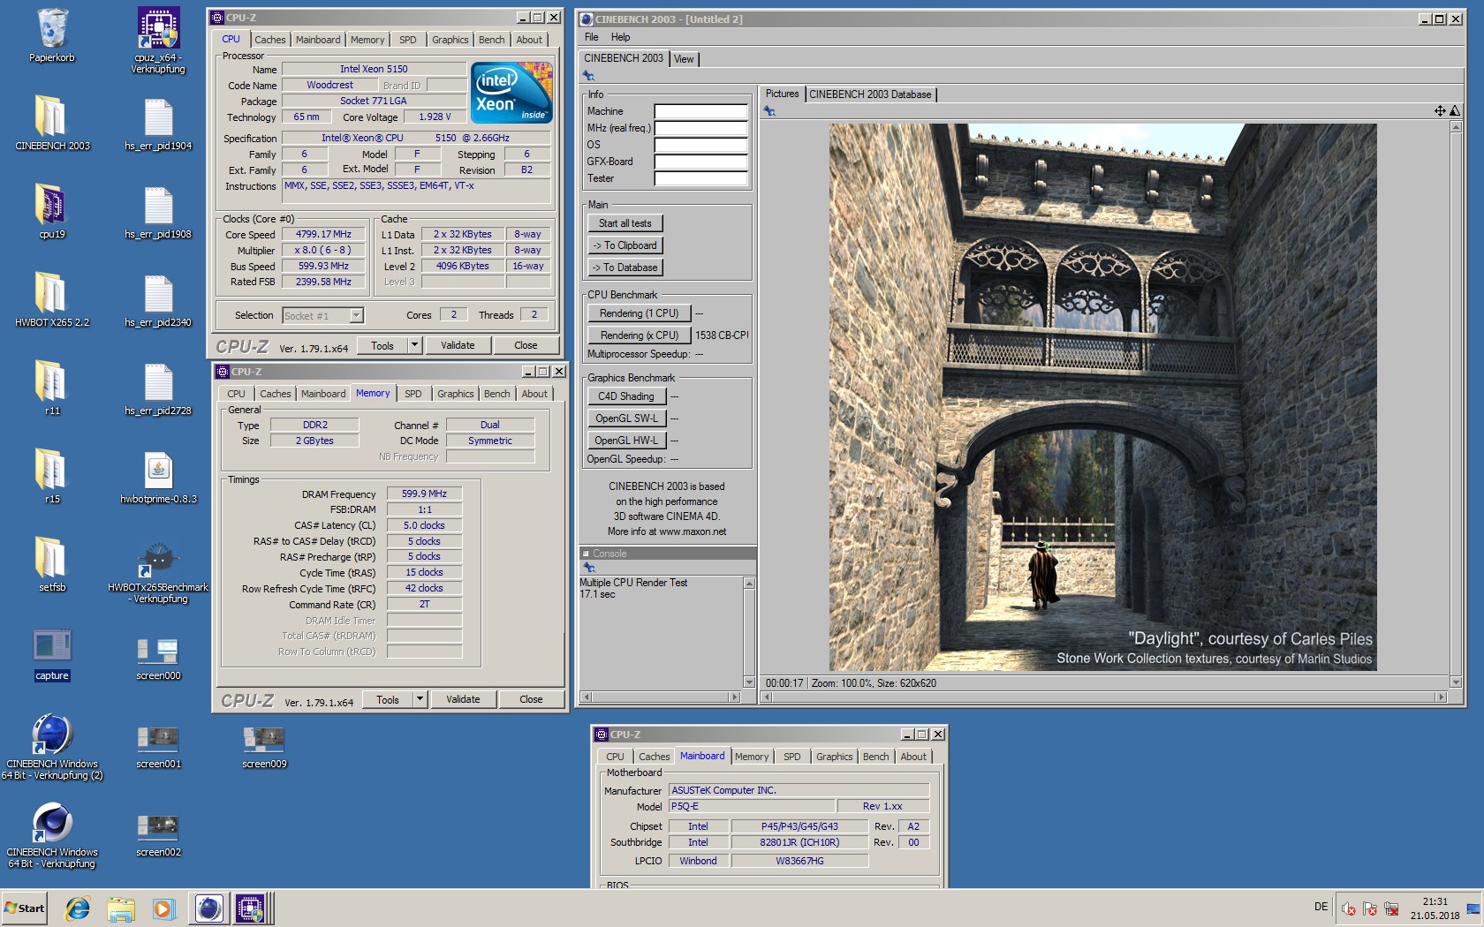Click the rendered Daylight picture
1484x927 pixels.
coord(1102,397)
